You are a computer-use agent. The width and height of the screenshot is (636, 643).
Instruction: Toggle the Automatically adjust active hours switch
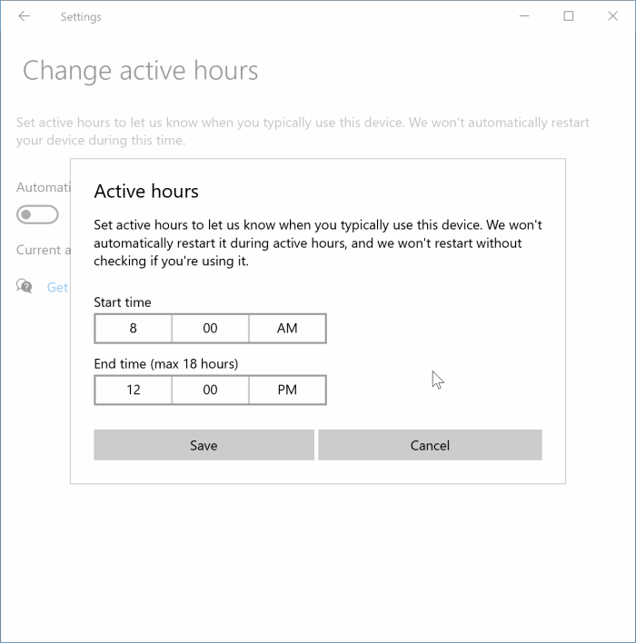(37, 214)
